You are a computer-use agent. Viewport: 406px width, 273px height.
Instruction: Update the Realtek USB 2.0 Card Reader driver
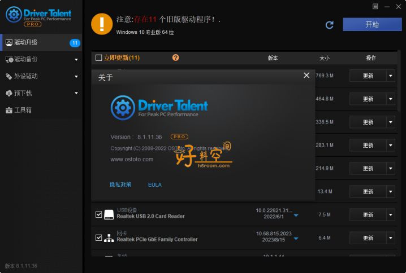368,215
